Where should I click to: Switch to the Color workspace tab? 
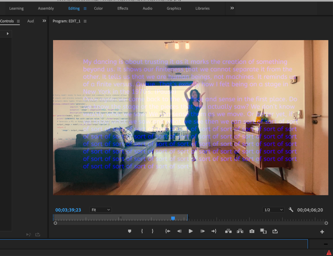coord(98,8)
